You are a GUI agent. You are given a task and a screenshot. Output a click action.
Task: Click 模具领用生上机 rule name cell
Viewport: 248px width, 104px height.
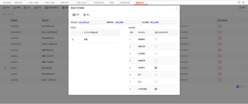(48, 50)
